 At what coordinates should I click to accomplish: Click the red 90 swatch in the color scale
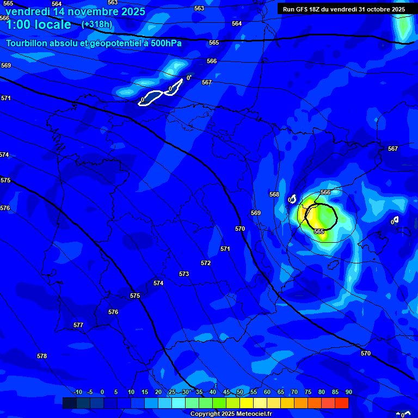point(342,403)
